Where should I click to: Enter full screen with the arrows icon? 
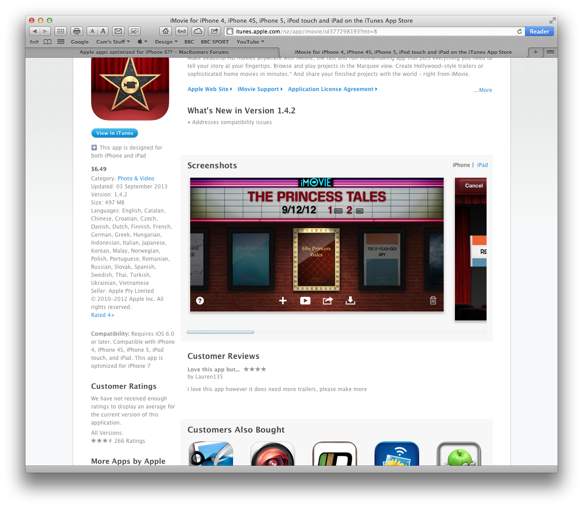tap(553, 21)
